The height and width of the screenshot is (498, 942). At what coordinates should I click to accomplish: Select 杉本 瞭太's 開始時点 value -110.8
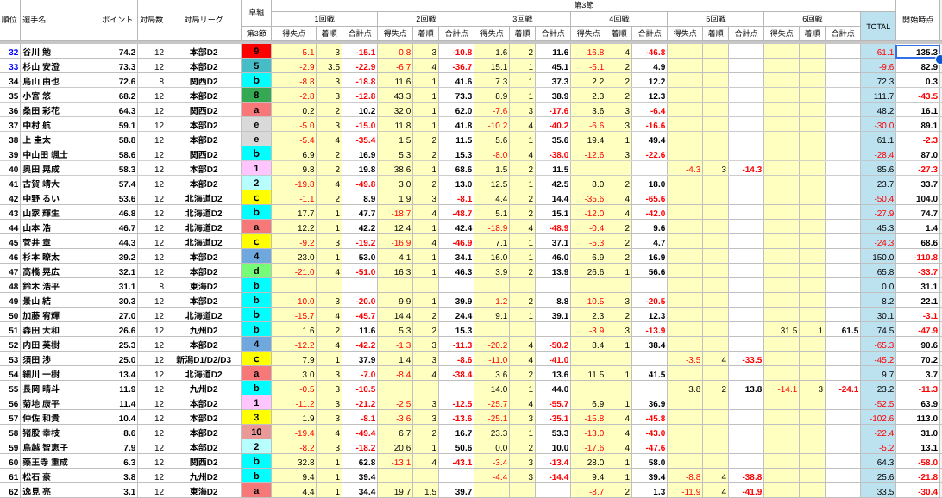coord(926,258)
